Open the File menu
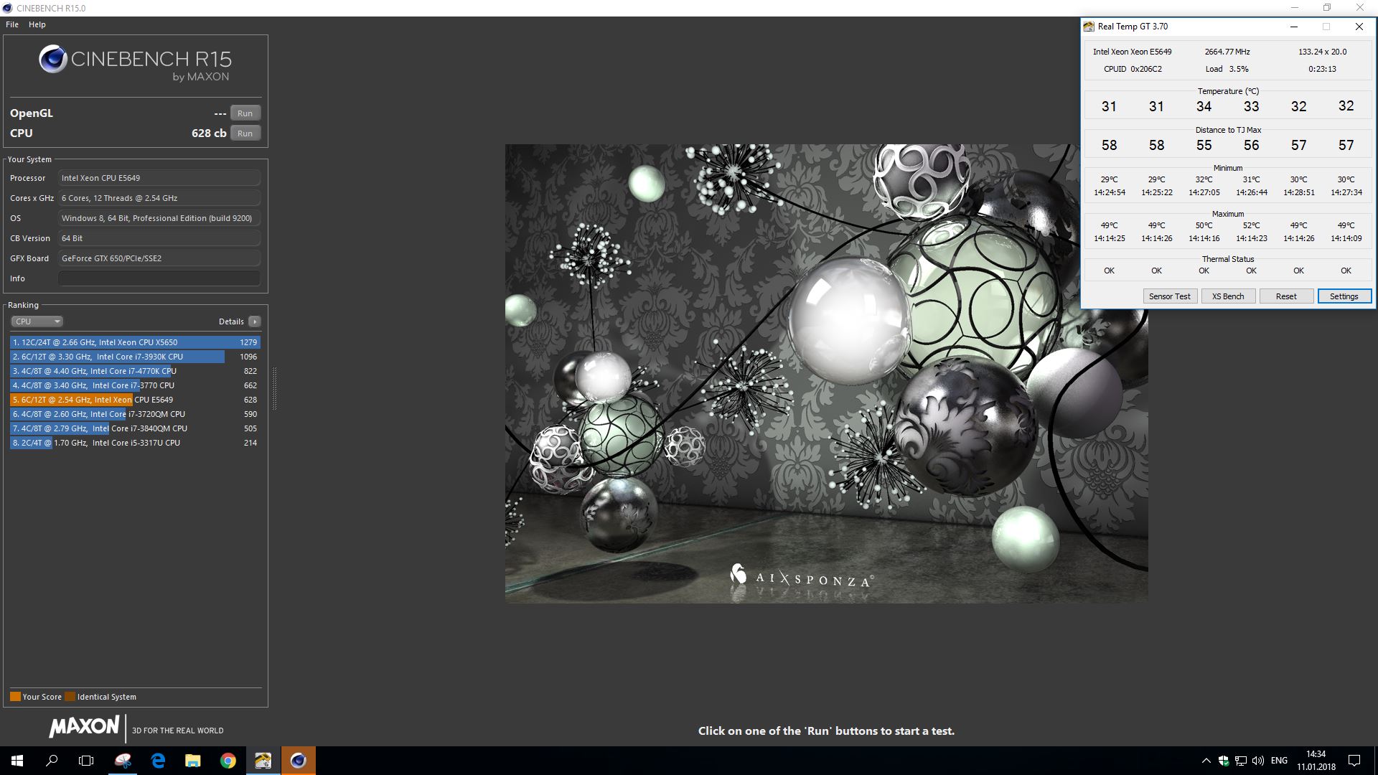 coord(12,24)
